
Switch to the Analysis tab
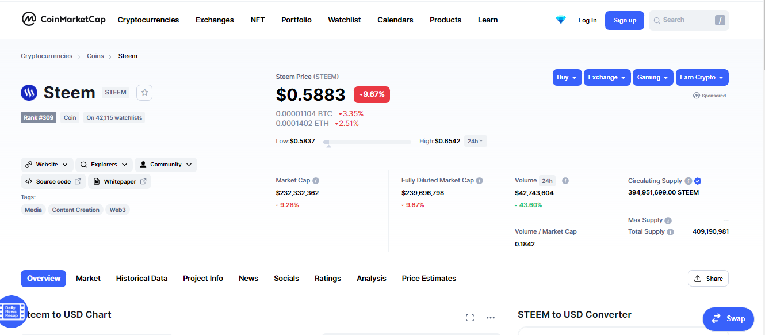[x=372, y=279]
